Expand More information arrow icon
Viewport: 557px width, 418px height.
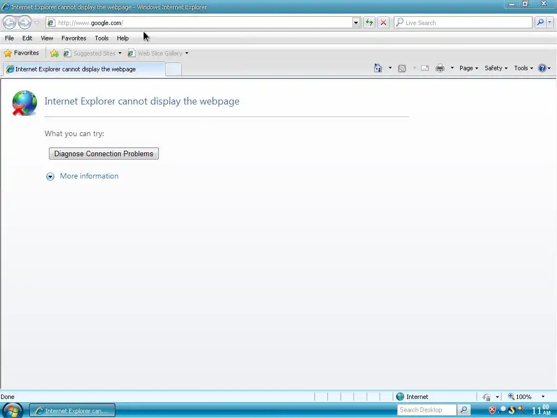click(x=50, y=177)
